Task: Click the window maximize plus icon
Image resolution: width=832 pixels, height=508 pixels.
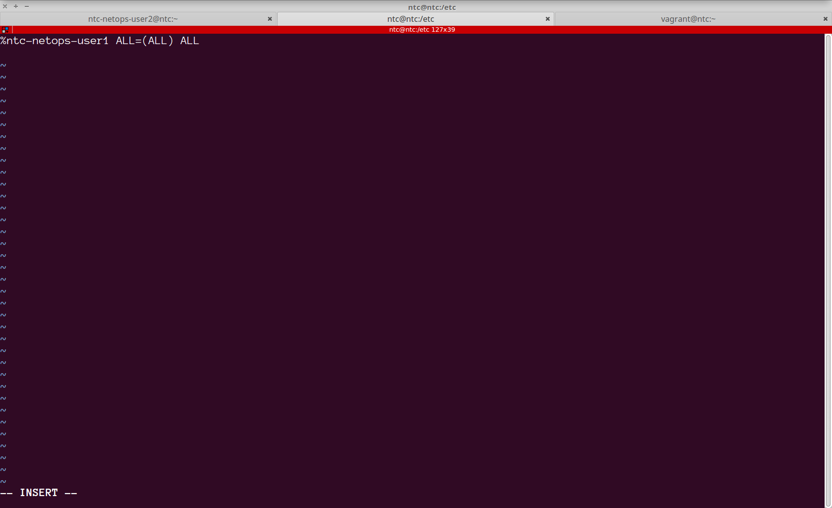Action: coord(16,6)
